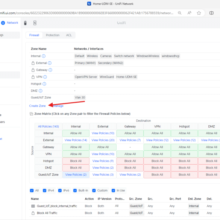The height and width of the screenshot is (220, 220).
Task: Click the UniFi tab favicon icon
Action: [x=89, y=4]
